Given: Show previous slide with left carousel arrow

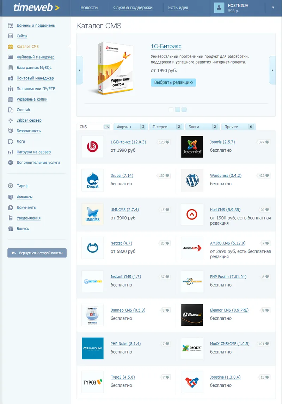Looking at the screenshot, I should pyautogui.click(x=80, y=70).
